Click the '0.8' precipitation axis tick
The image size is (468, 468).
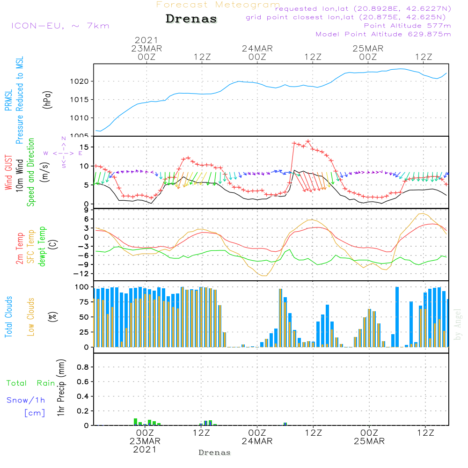[83, 367]
